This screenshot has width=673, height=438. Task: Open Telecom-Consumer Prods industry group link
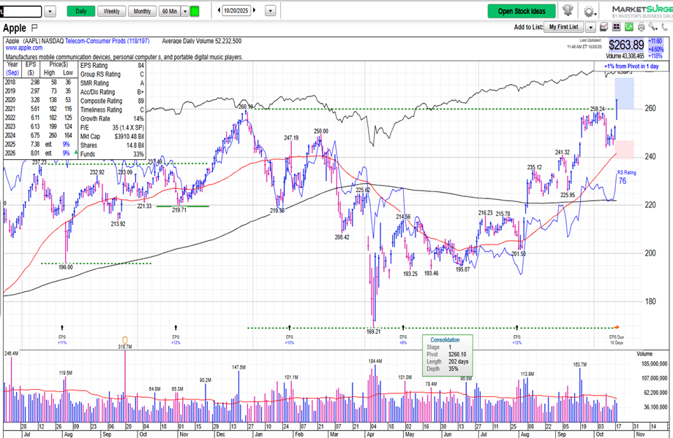pyautogui.click(x=110, y=42)
